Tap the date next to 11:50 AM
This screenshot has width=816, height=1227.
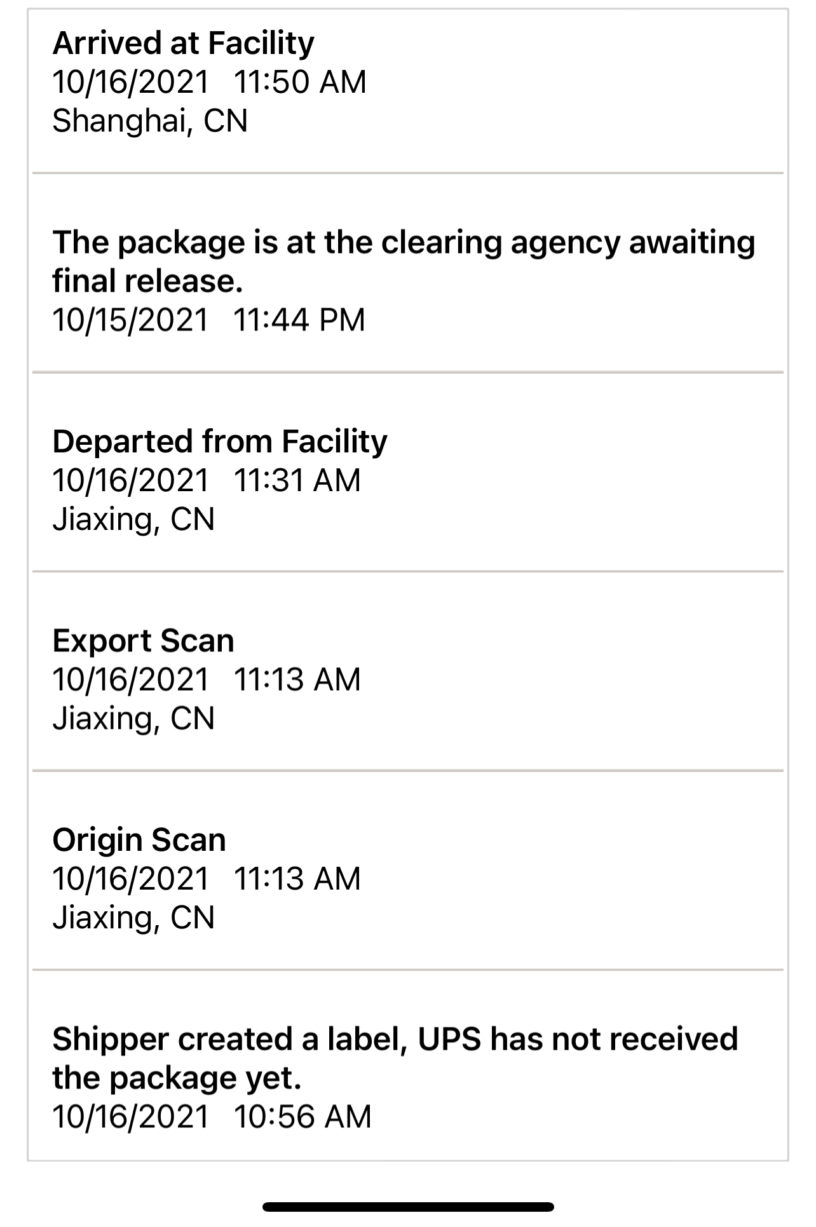(x=130, y=82)
